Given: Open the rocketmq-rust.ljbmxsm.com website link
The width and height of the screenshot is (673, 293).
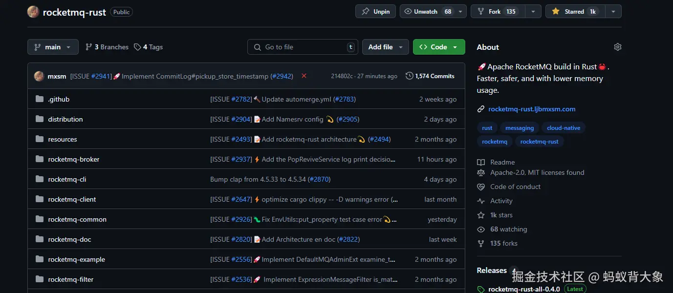Looking at the screenshot, I should [x=531, y=109].
